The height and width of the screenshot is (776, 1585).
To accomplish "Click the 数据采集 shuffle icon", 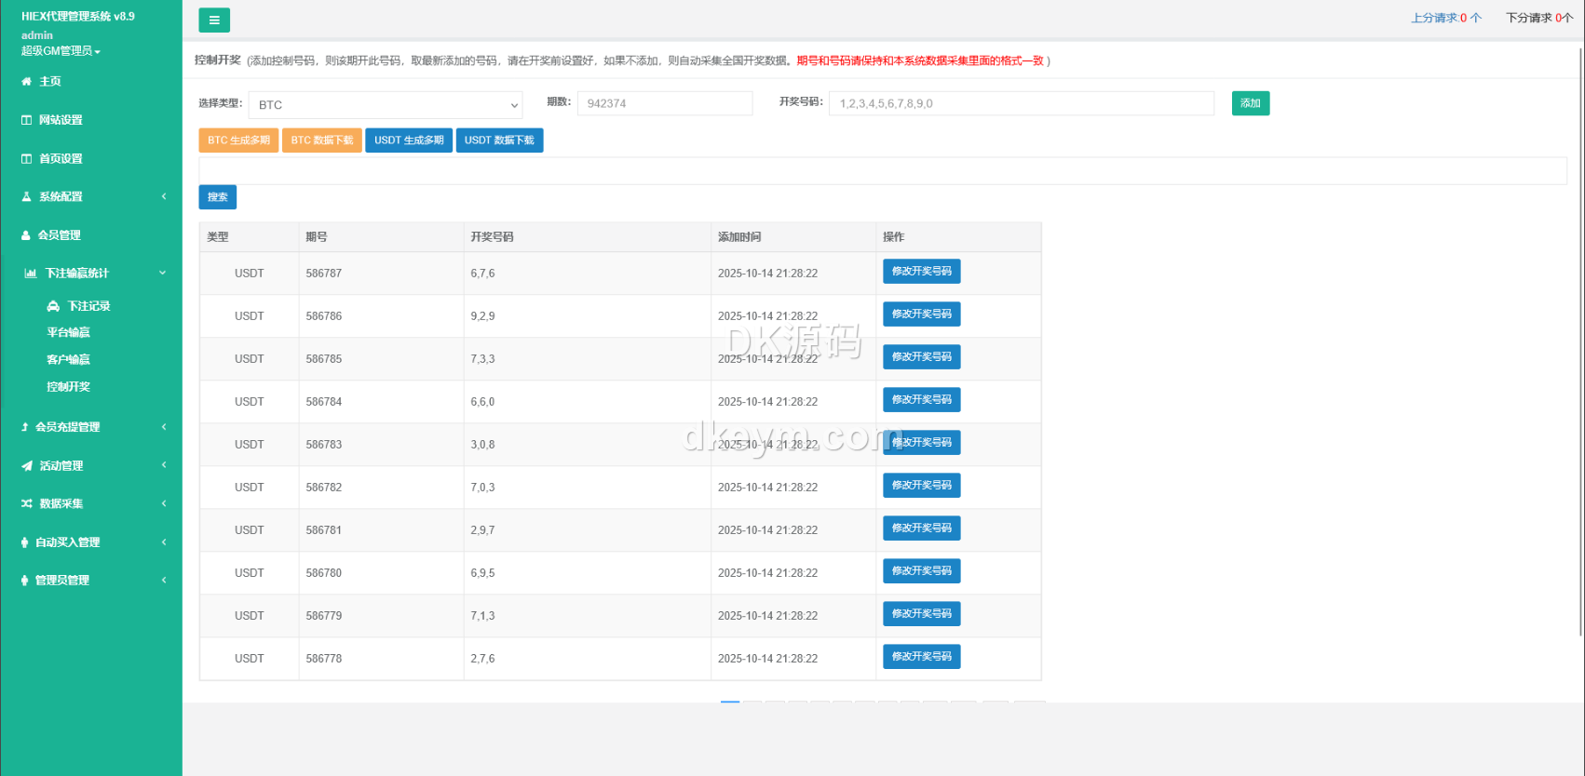I will pyautogui.click(x=26, y=504).
